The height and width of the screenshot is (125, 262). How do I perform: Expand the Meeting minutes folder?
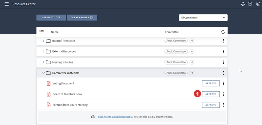43,62
